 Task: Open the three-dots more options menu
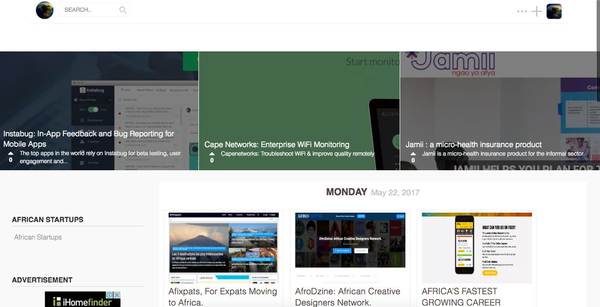tap(522, 11)
